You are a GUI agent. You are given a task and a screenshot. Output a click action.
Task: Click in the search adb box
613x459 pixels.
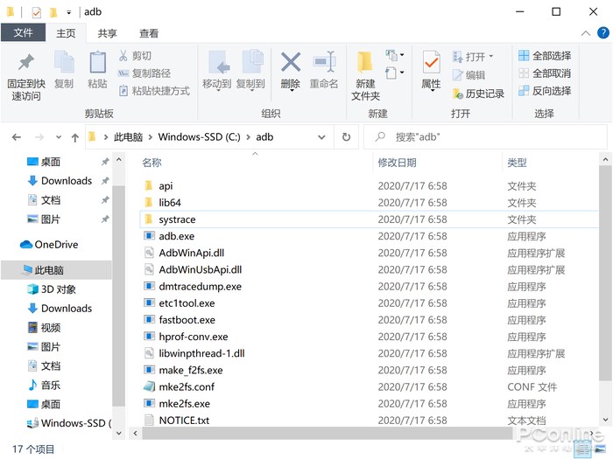point(485,137)
